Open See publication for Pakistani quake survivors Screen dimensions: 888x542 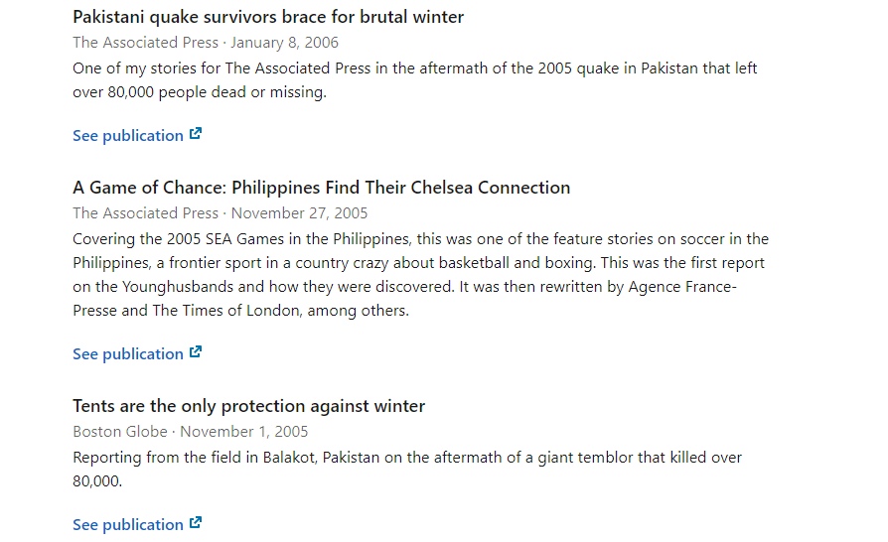(137, 135)
